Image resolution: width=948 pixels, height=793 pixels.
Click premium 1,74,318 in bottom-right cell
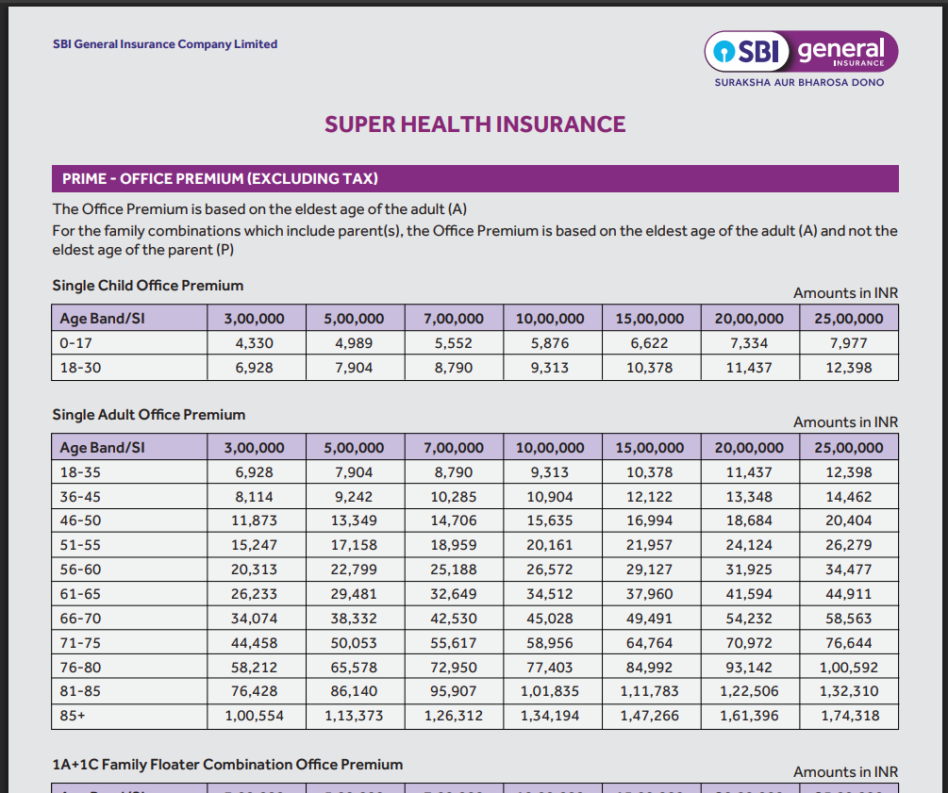point(848,716)
